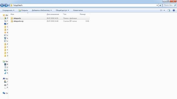Sort by the Дата изменения column header
177x99 pixels.
pyautogui.click(x=54, y=14)
